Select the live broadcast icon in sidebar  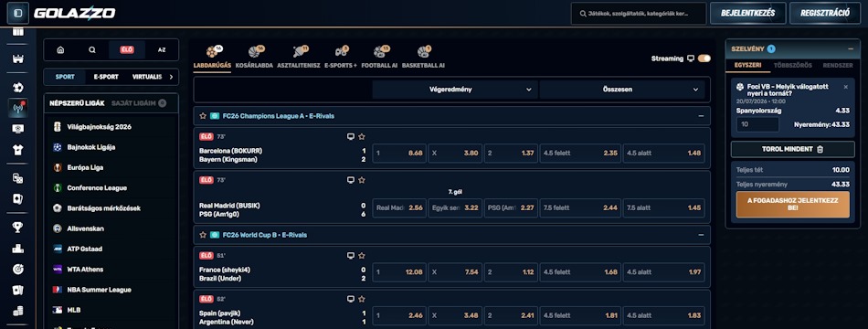click(x=17, y=108)
